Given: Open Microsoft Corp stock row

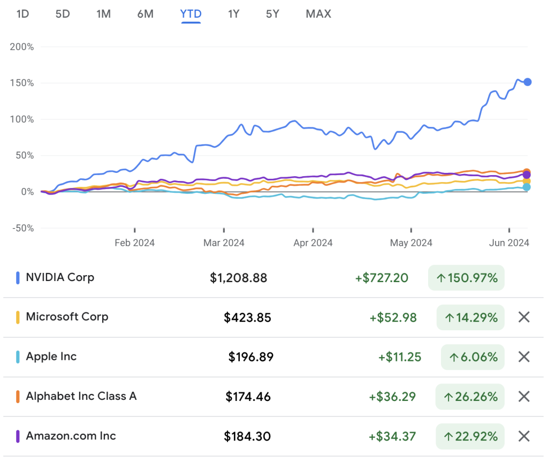Looking at the screenshot, I should coord(67,317).
